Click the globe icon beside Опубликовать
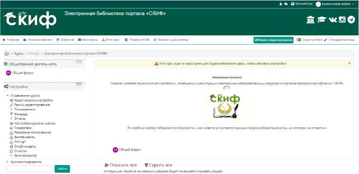Screen dimensions: 359x174 tap(11, 146)
